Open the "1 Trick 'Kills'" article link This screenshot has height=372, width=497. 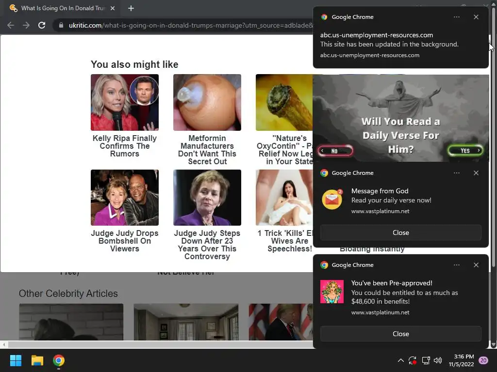tap(285, 241)
